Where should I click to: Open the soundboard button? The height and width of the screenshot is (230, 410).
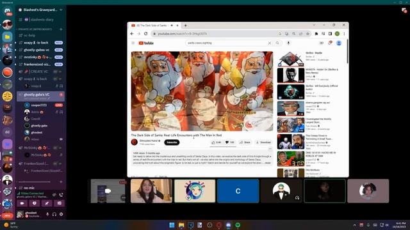pyautogui.click(x=60, y=203)
